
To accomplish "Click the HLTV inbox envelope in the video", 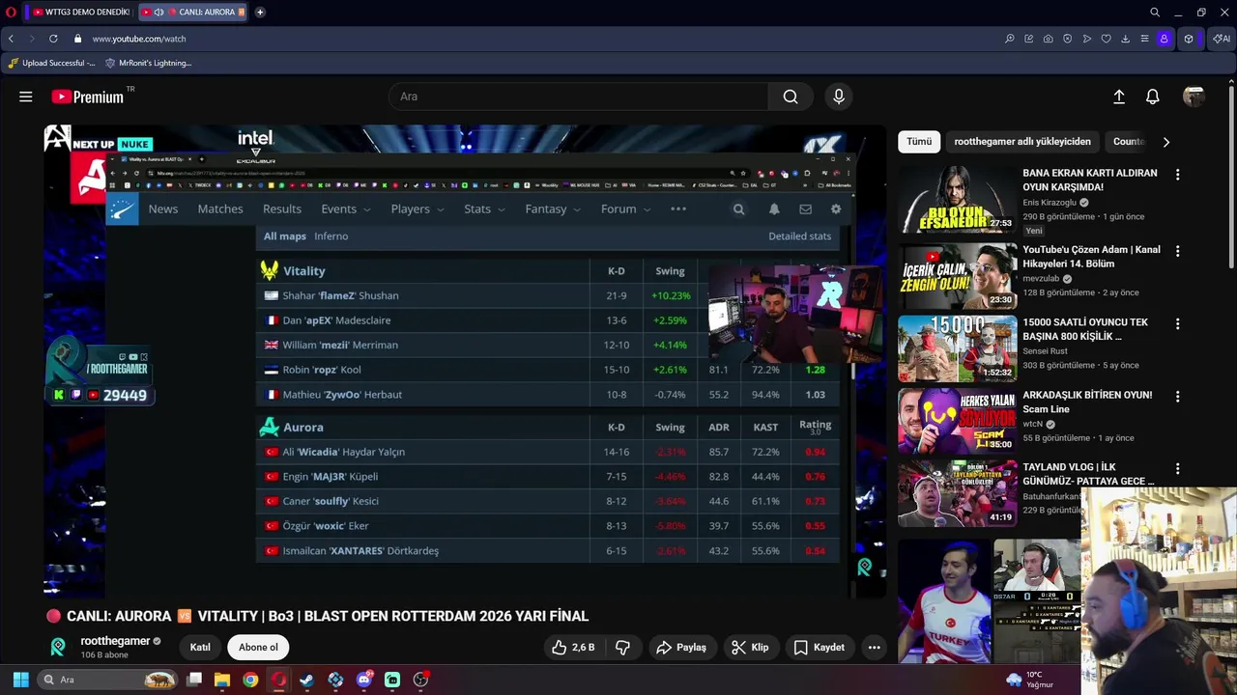I will click(805, 209).
